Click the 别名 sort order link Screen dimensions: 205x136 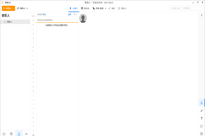[x=44, y=15]
